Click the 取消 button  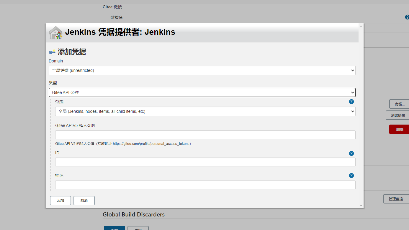point(84,201)
